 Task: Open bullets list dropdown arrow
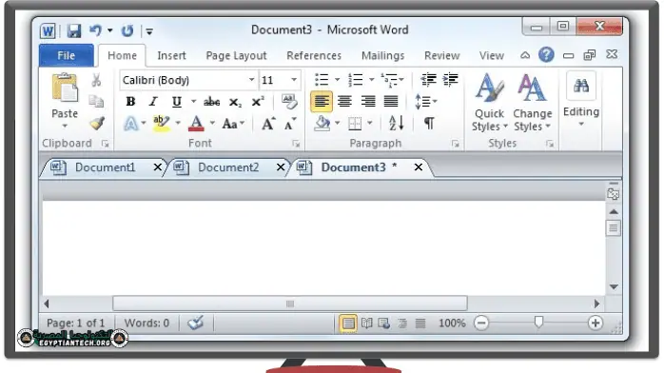point(338,80)
